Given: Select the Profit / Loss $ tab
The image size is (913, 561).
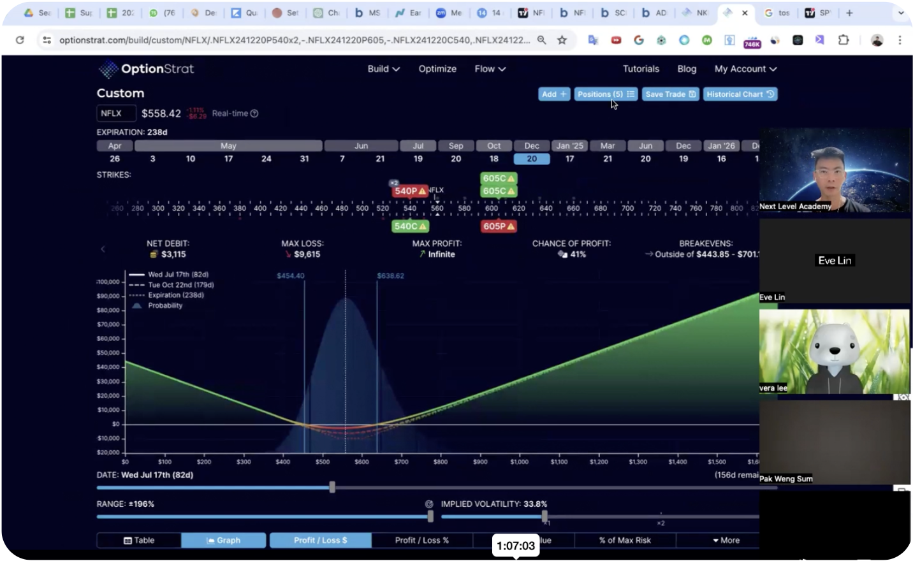Looking at the screenshot, I should click(321, 540).
